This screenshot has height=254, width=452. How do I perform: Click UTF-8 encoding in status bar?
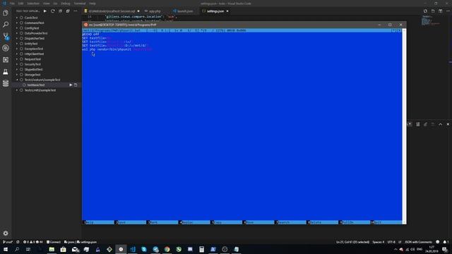391,242
